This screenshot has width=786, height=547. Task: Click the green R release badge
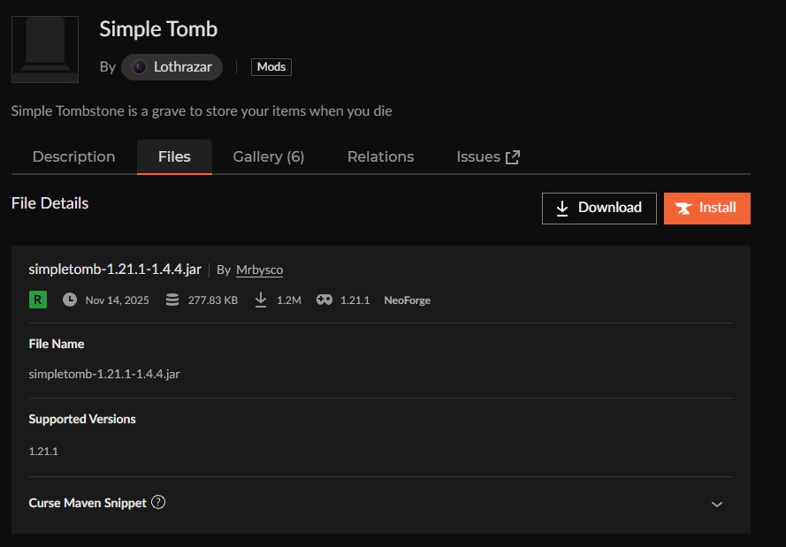tap(37, 300)
